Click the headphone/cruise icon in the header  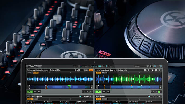click(x=152, y=66)
